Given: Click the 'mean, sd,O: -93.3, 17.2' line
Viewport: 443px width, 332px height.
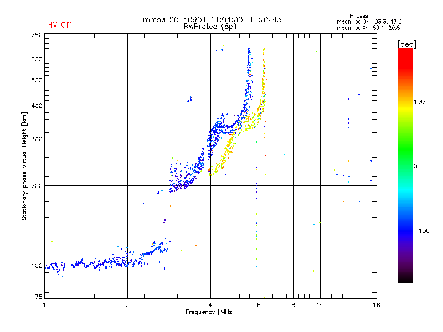Looking at the screenshot, I should [x=369, y=22].
